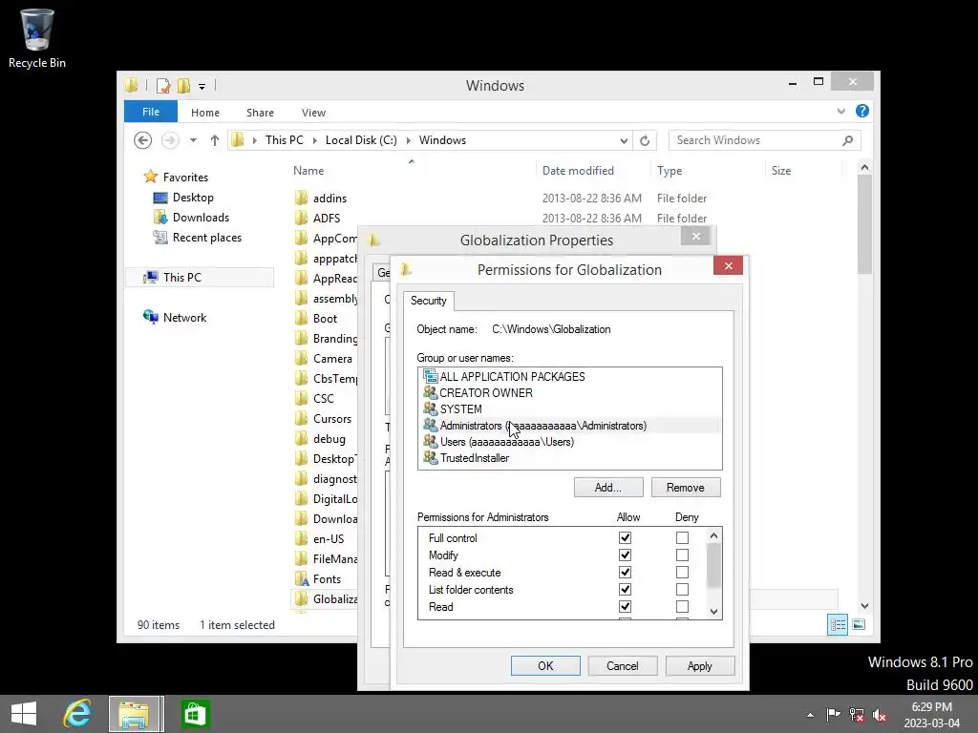
Task: Select the en-US folder
Action: click(329, 539)
